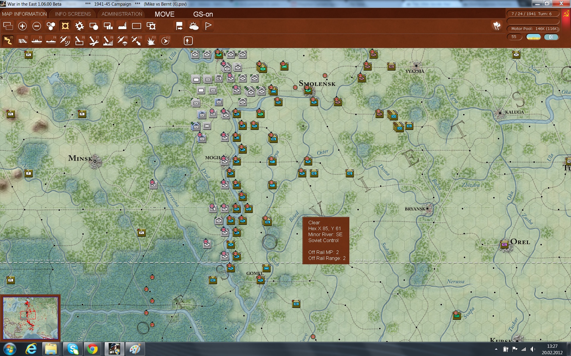
Task: Open the ADMINISTRATION tab
Action: click(x=122, y=14)
